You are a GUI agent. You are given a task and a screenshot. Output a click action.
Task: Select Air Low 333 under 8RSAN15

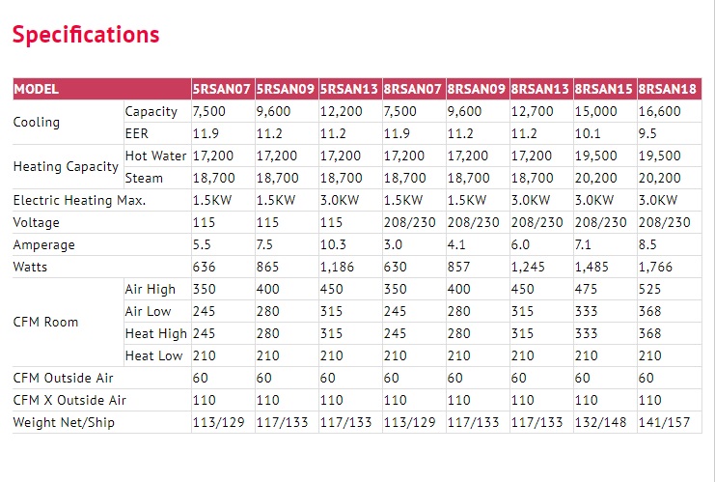pyautogui.click(x=586, y=312)
